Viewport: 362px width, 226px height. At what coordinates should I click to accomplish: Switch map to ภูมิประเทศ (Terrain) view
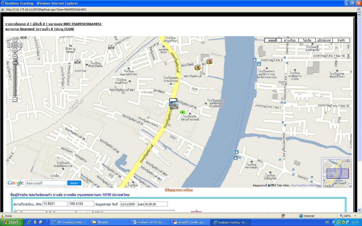[x=324, y=40]
